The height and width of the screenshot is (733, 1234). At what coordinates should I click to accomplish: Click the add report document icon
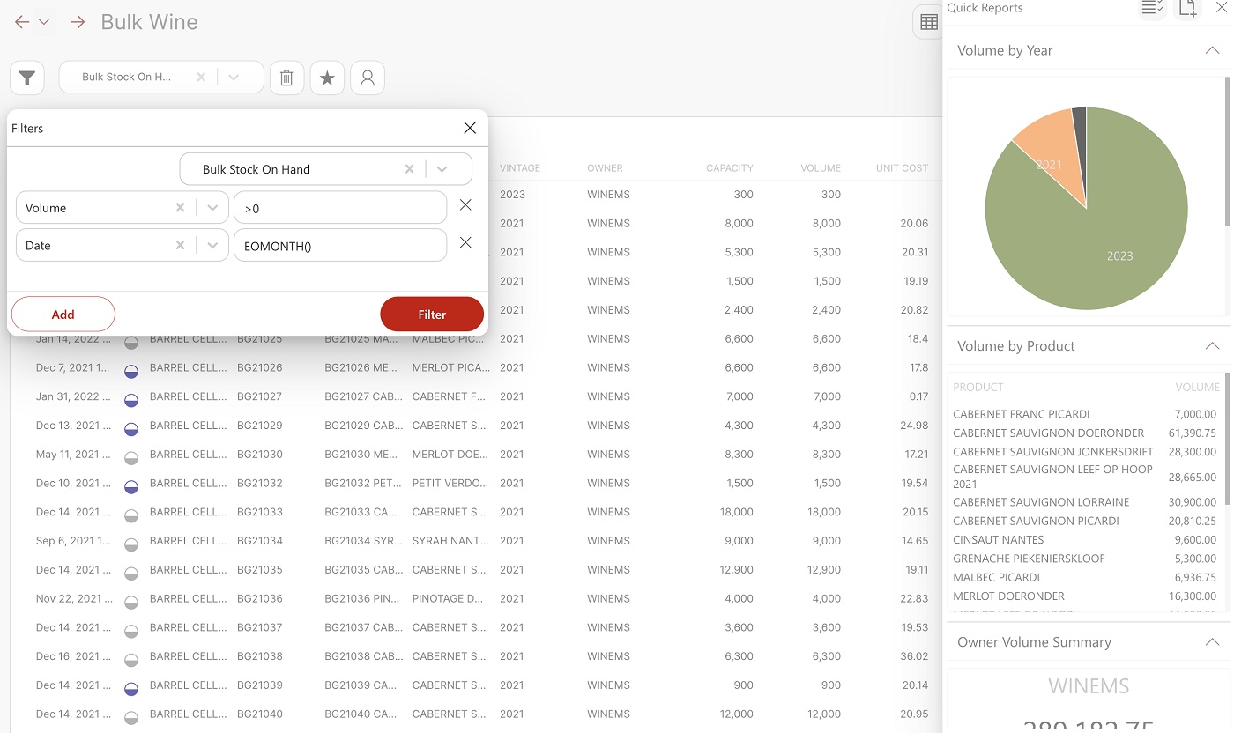point(1187,8)
